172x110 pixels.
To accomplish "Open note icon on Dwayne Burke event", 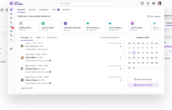I will [x=50, y=72].
